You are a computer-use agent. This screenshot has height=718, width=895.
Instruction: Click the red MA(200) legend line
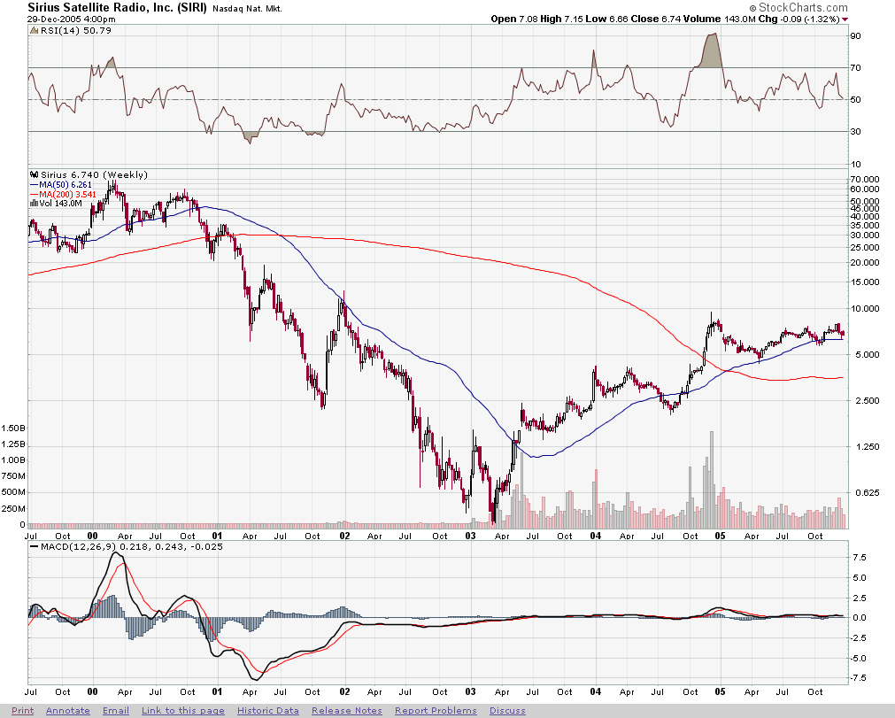[35, 194]
